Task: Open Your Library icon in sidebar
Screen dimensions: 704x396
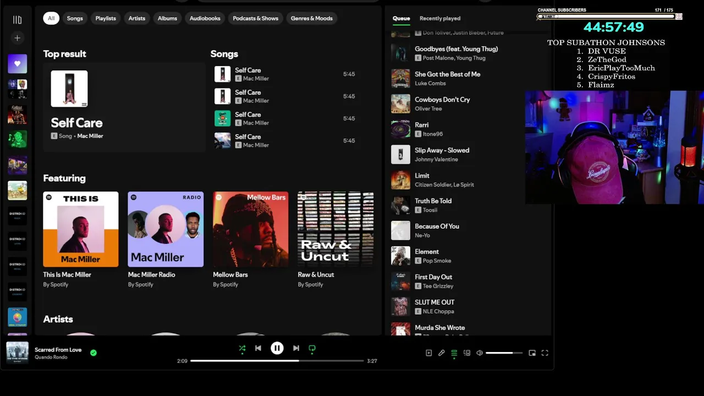Action: [x=17, y=20]
